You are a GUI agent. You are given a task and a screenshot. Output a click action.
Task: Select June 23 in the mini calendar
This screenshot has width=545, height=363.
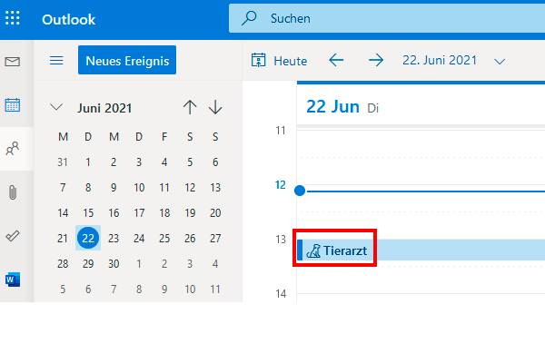pos(114,239)
